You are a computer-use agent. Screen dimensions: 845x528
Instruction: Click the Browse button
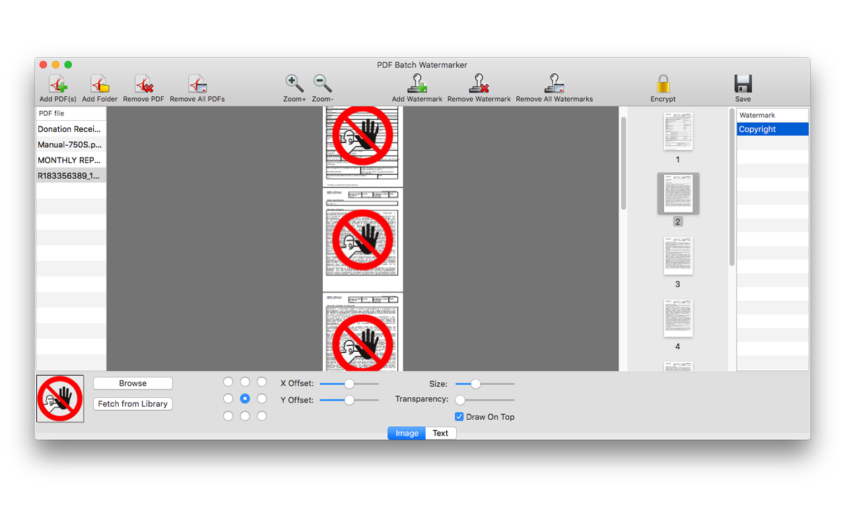(x=133, y=383)
